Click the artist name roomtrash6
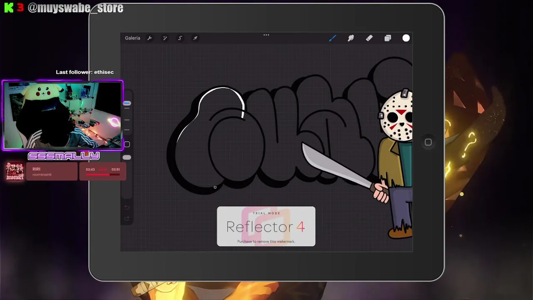The image size is (533, 300). tap(42, 175)
